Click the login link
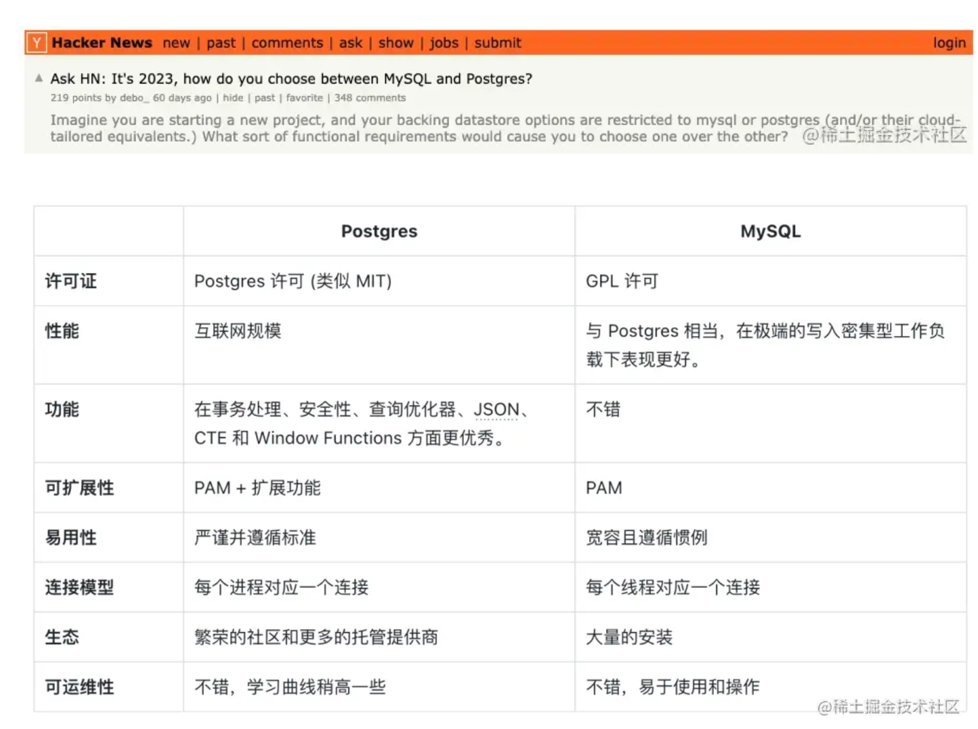The height and width of the screenshot is (729, 978). (x=949, y=43)
